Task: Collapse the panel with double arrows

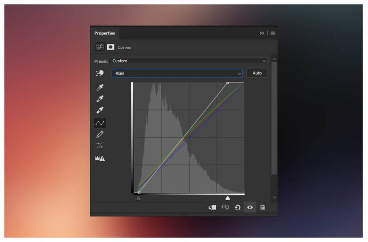Action: pos(262,33)
